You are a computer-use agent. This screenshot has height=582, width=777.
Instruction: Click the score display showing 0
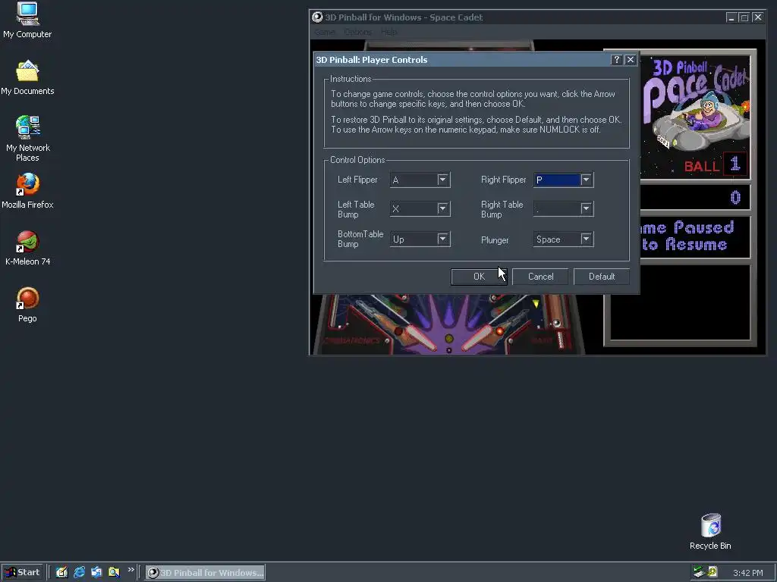coord(695,198)
